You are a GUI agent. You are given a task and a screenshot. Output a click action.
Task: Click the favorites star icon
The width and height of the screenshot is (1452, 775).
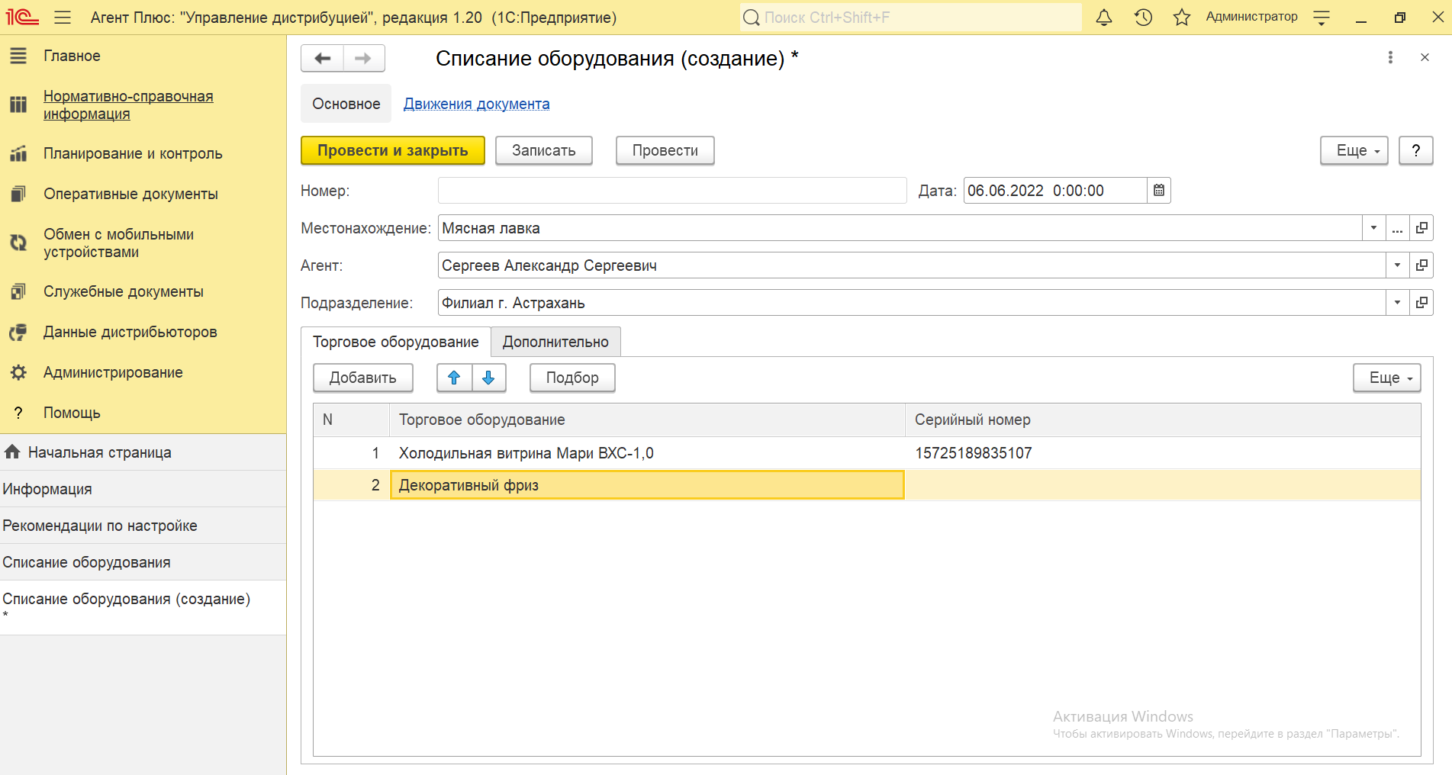click(x=1181, y=18)
